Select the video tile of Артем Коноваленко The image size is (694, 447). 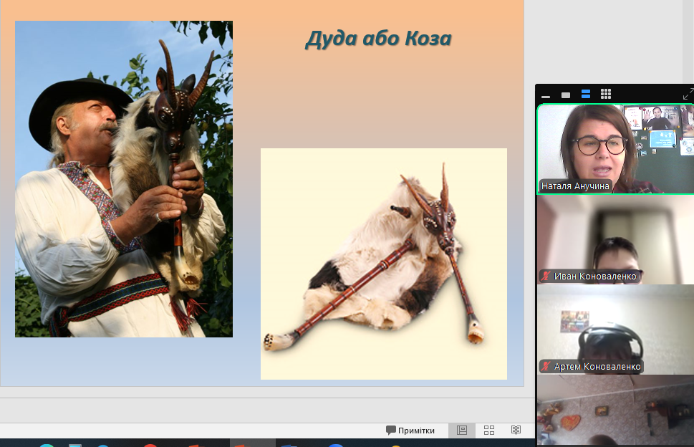615,330
